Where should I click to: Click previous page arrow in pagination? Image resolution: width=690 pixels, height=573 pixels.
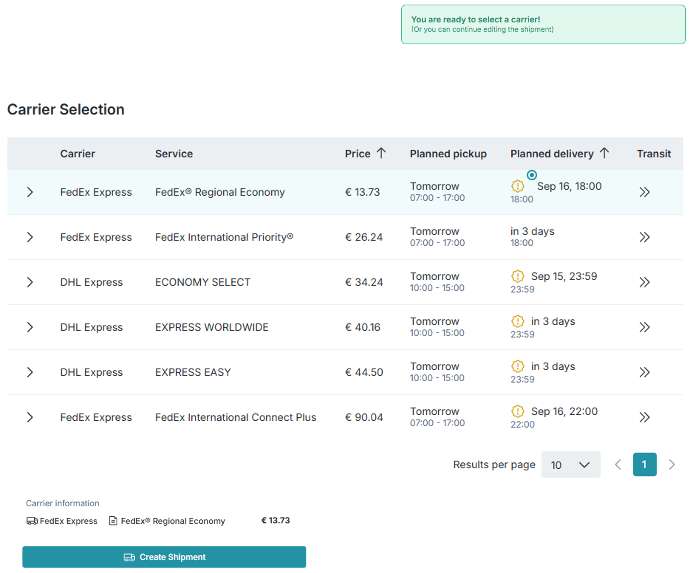click(x=618, y=464)
